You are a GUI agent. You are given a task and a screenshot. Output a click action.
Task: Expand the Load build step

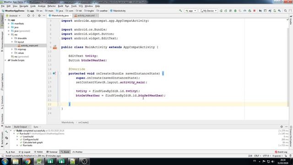point(17,137)
